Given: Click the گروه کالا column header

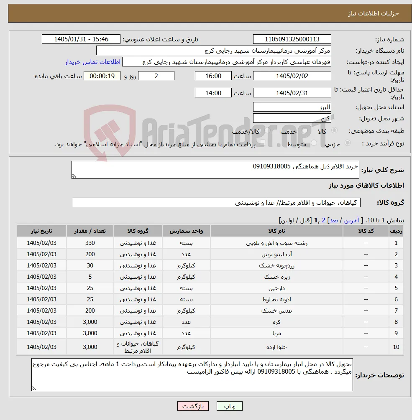Looking at the screenshot, I should pyautogui.click(x=138, y=231).
